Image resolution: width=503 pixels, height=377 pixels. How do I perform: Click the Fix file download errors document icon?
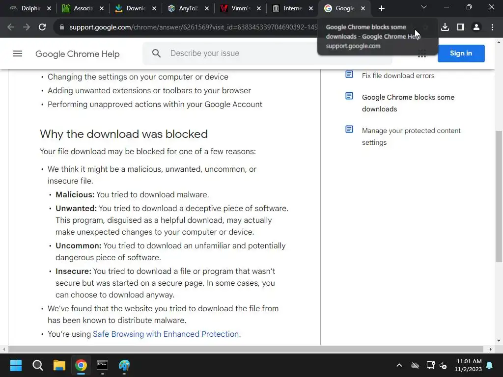pyautogui.click(x=349, y=75)
